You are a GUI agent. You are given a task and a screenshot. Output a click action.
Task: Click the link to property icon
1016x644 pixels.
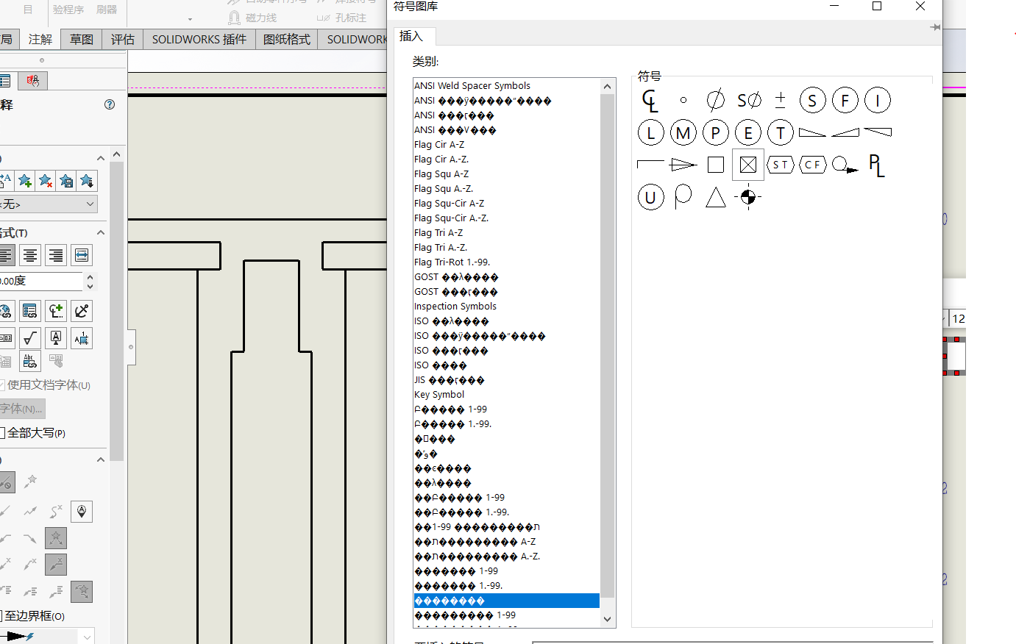pyautogui.click(x=30, y=311)
